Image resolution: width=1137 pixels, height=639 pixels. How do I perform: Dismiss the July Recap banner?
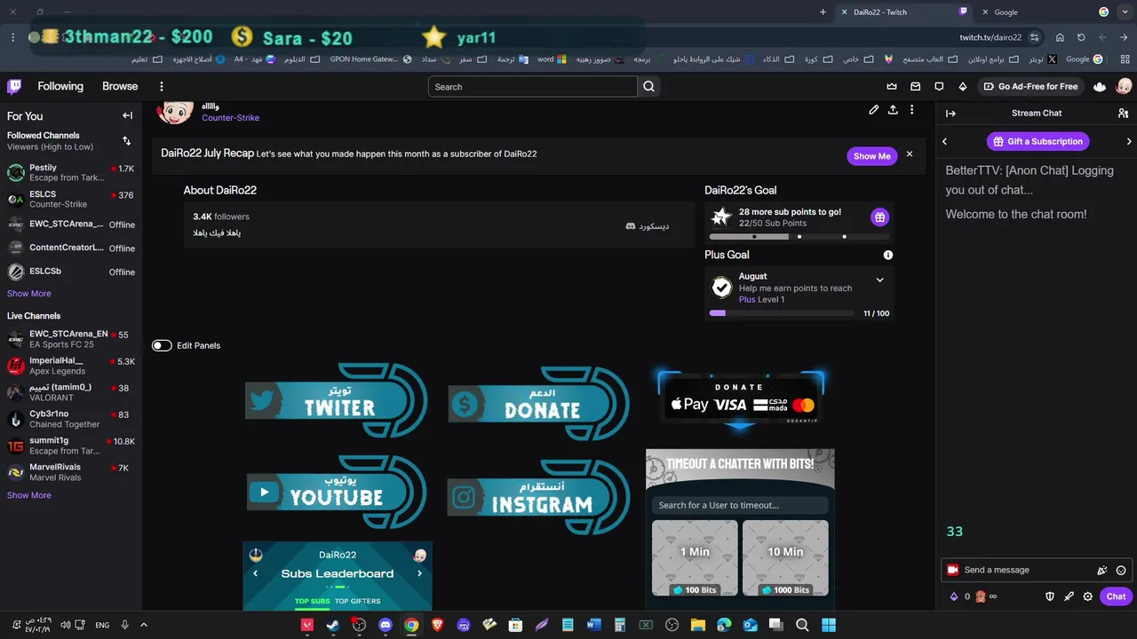coord(910,154)
